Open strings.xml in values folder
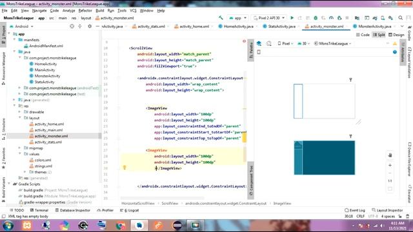Screen dimensions: 413x232 (41, 166)
